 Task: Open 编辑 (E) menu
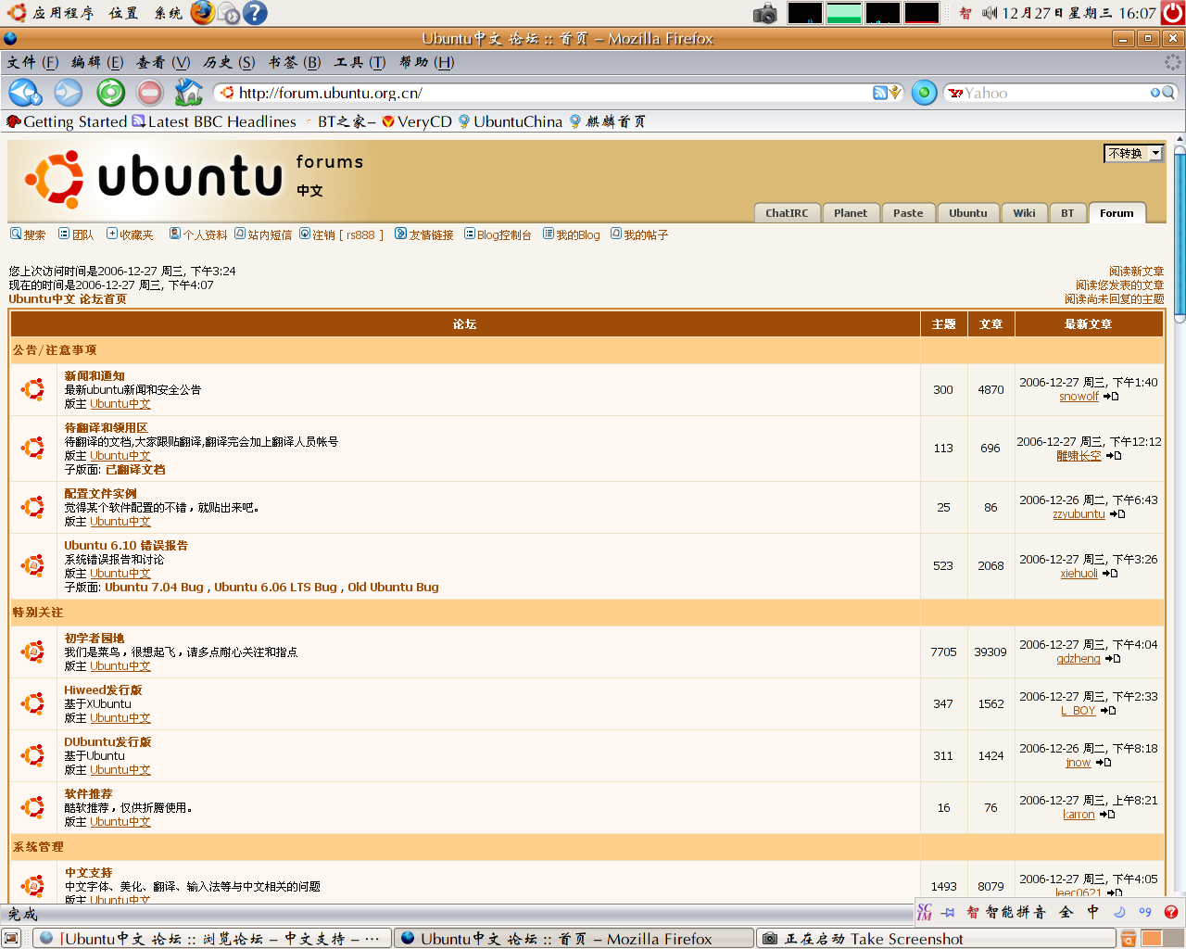[x=97, y=62]
